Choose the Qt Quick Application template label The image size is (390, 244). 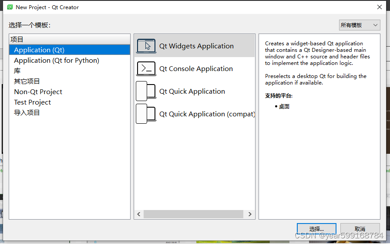point(192,91)
